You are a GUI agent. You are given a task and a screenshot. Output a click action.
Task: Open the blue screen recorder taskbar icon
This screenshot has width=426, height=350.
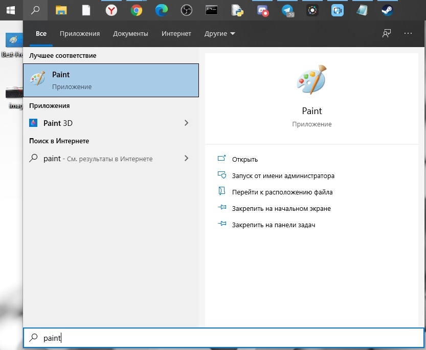coord(338,10)
